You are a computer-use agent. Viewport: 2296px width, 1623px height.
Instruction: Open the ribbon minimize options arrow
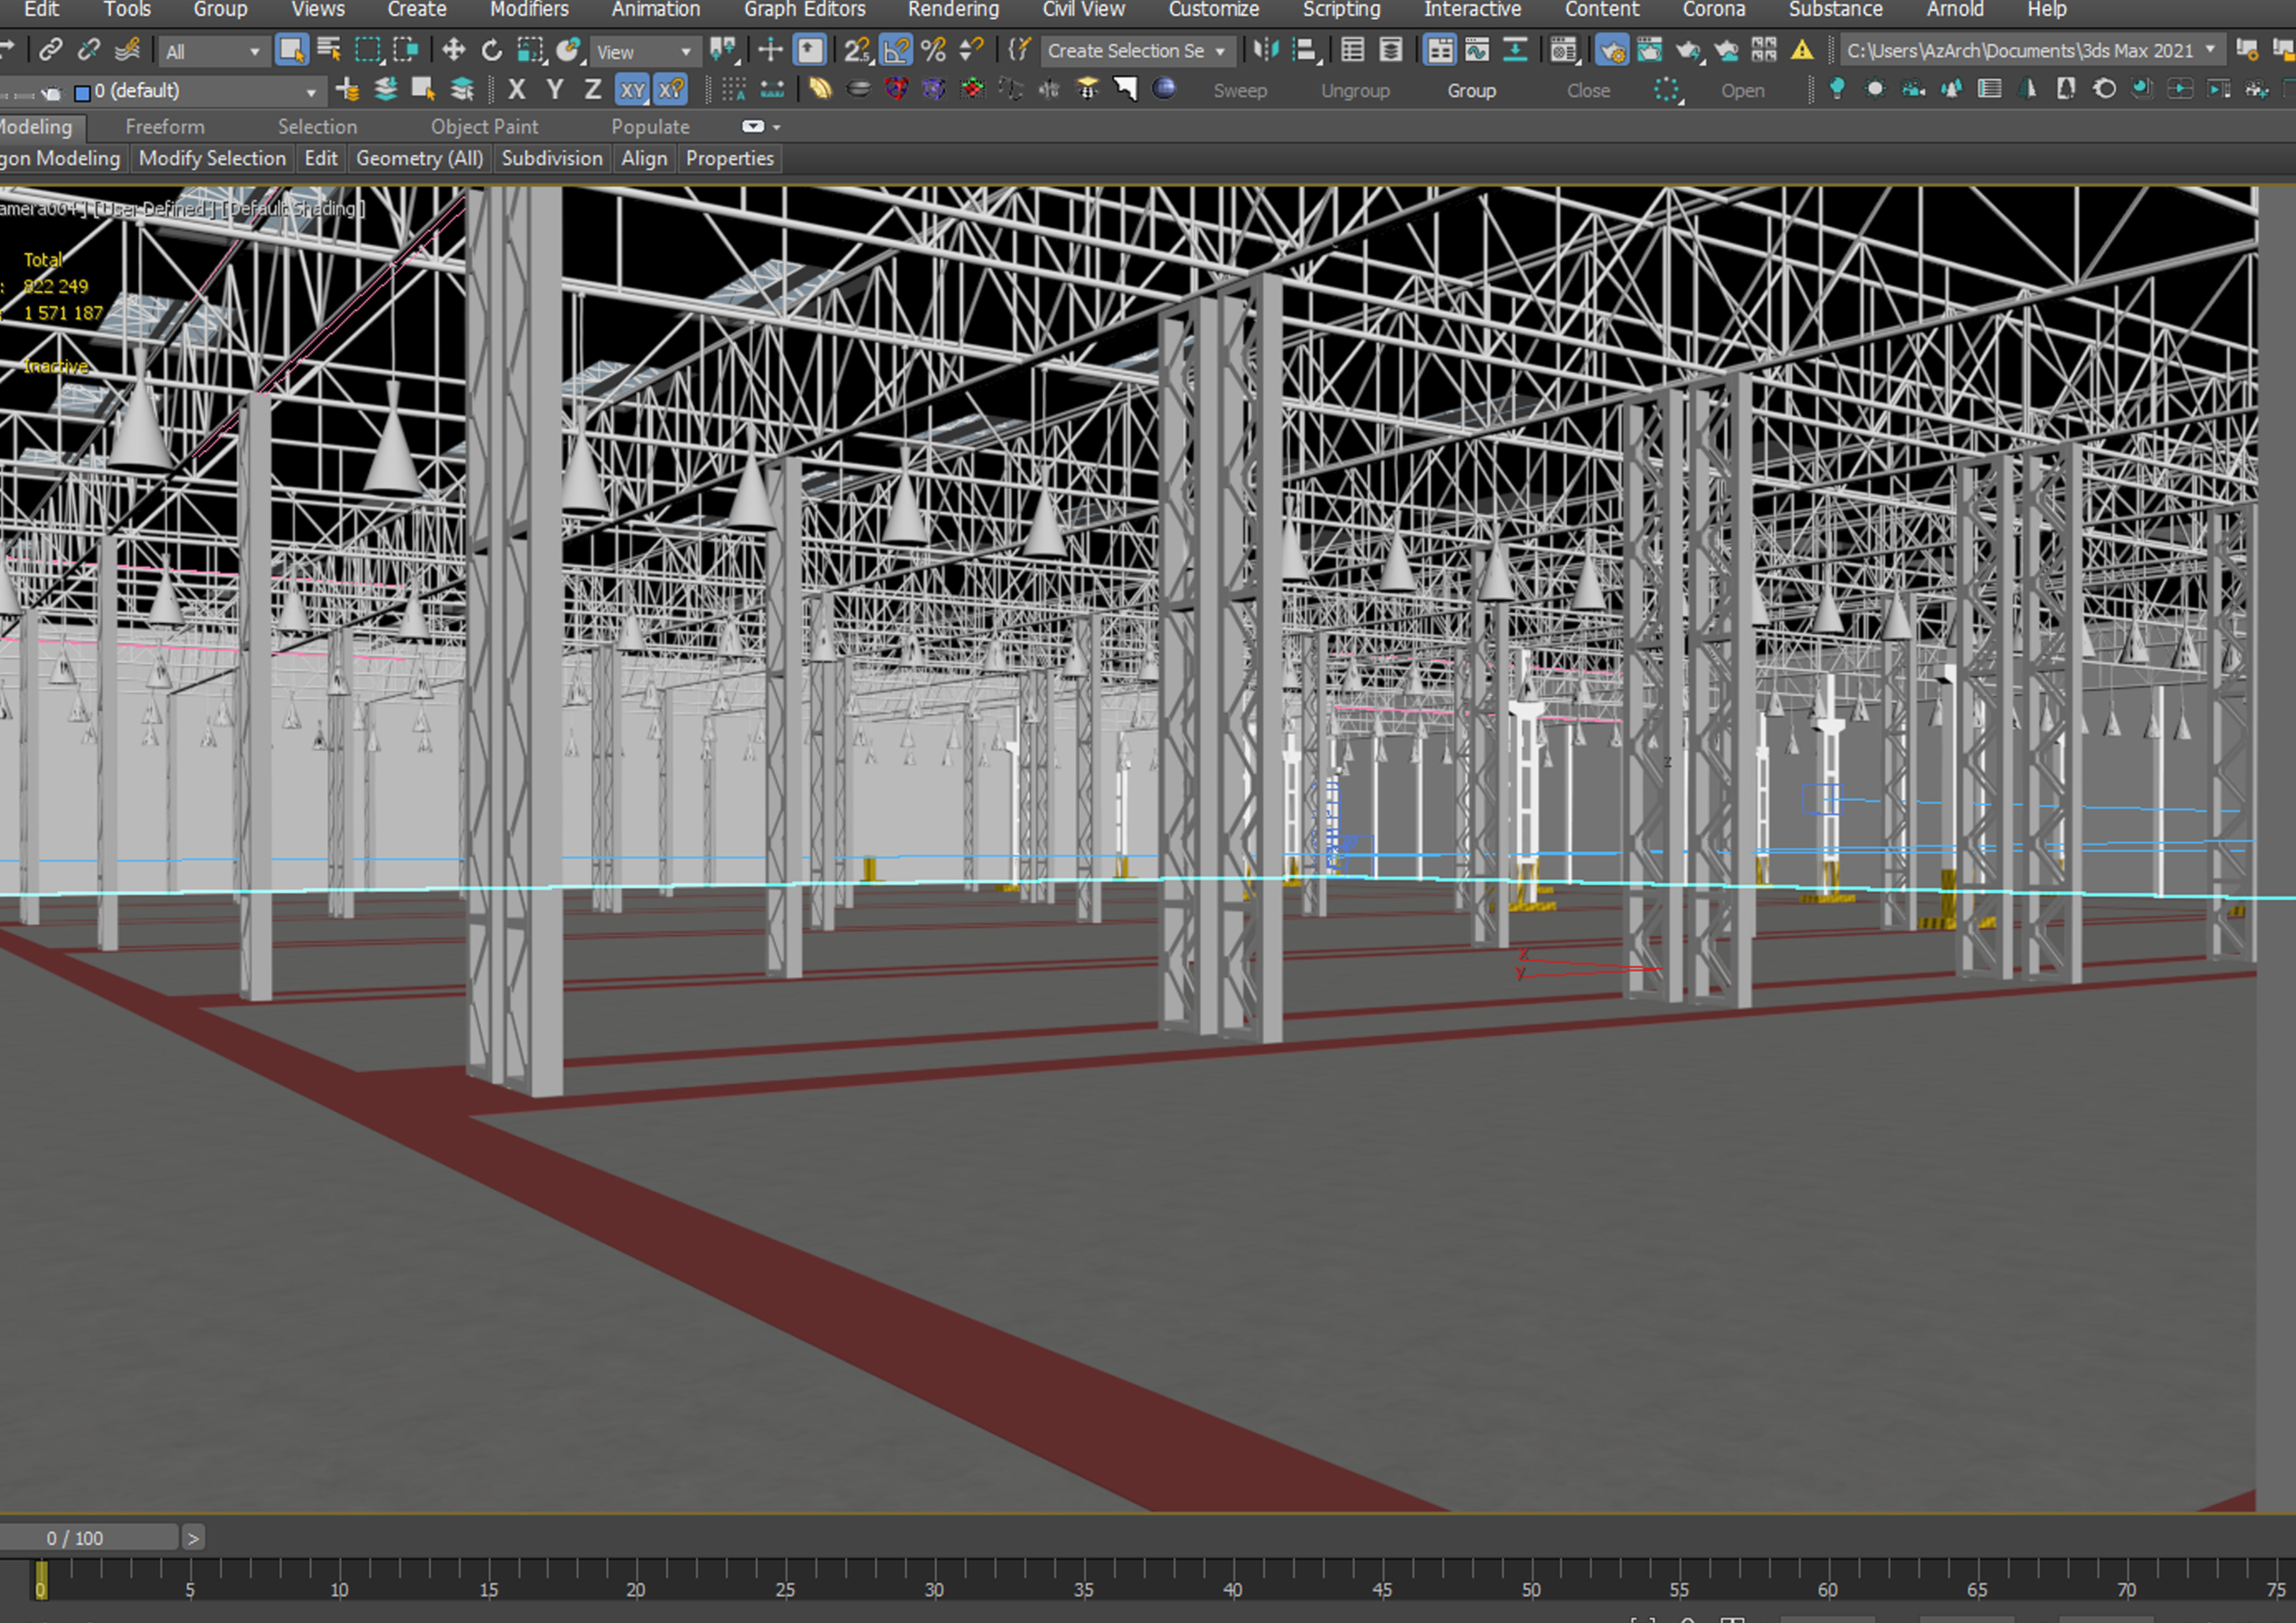777,127
